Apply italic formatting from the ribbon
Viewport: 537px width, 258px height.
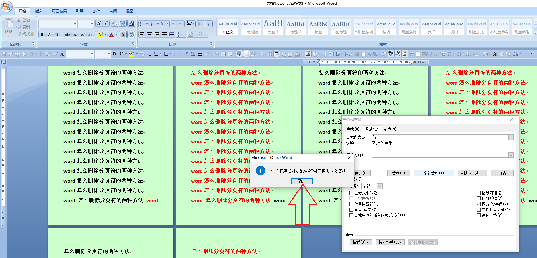click(49, 35)
